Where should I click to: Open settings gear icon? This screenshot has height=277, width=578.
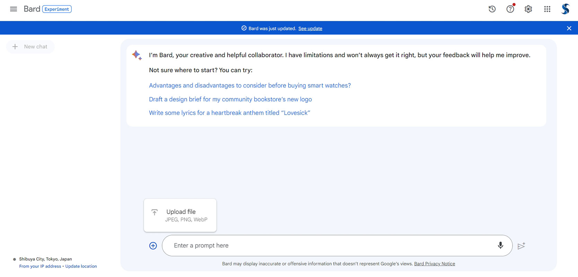(x=528, y=9)
